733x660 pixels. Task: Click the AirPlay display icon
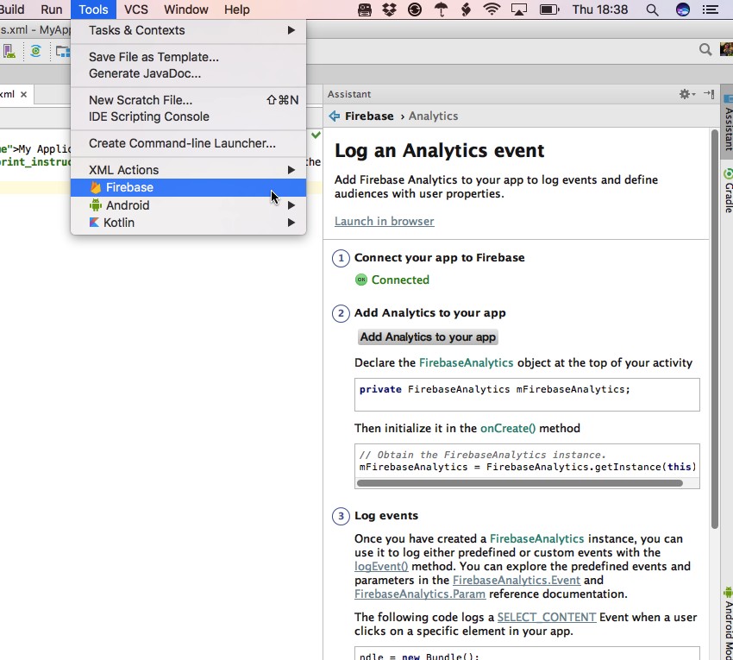point(519,9)
